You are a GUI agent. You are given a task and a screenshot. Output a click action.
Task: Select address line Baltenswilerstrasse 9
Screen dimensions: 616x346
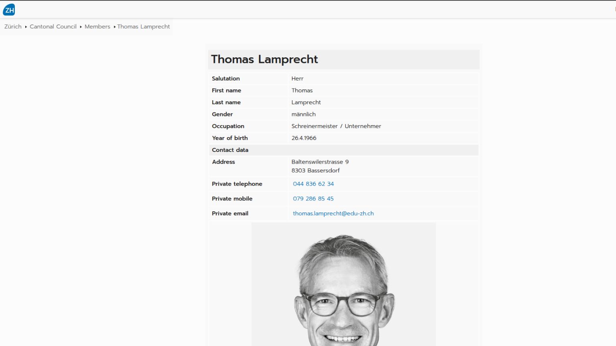click(320, 162)
